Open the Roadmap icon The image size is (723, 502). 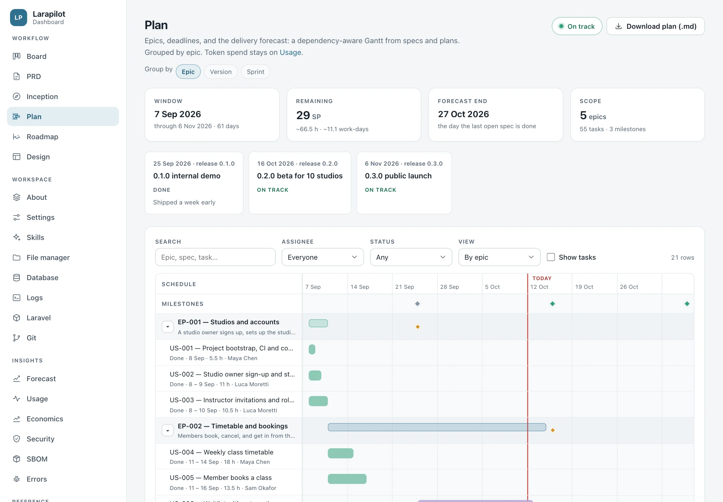click(16, 137)
